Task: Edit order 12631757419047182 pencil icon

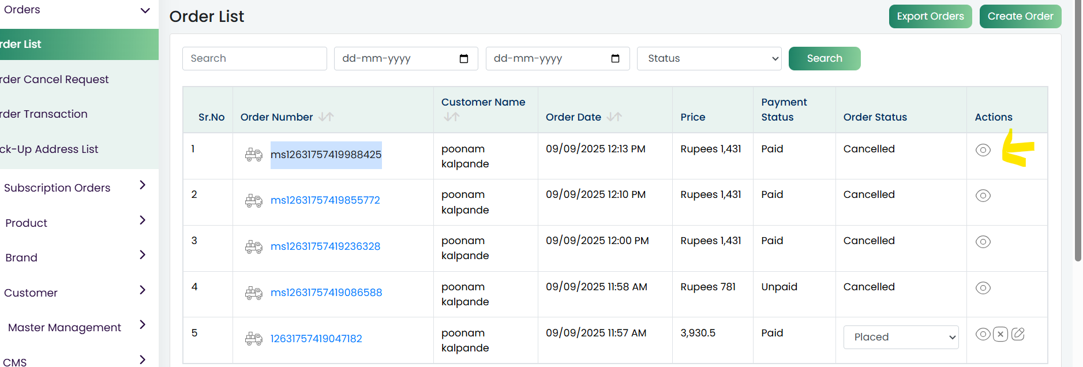Action: point(1018,334)
